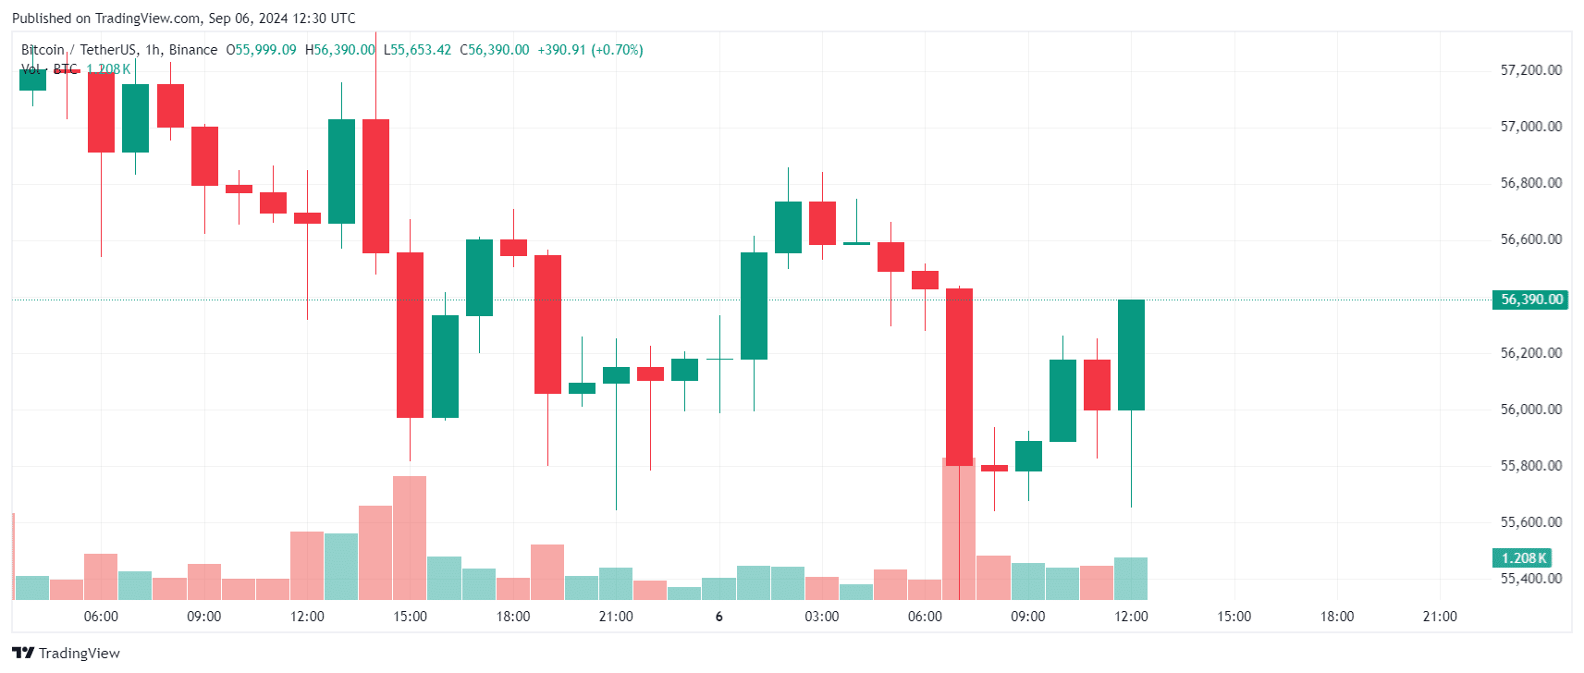The image size is (1584, 673).
Task: Select the latest green candle body
Action: [x=1131, y=355]
